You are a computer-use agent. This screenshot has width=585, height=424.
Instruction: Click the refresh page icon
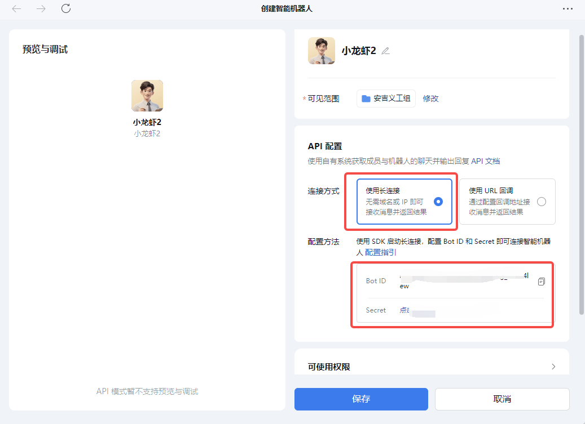pos(66,8)
